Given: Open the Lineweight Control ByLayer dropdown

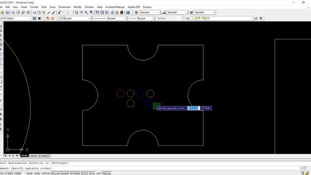Looking at the screenshot, I should click(152, 18).
